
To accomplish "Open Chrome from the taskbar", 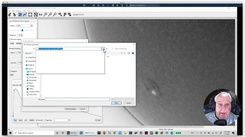I will point(115,133).
